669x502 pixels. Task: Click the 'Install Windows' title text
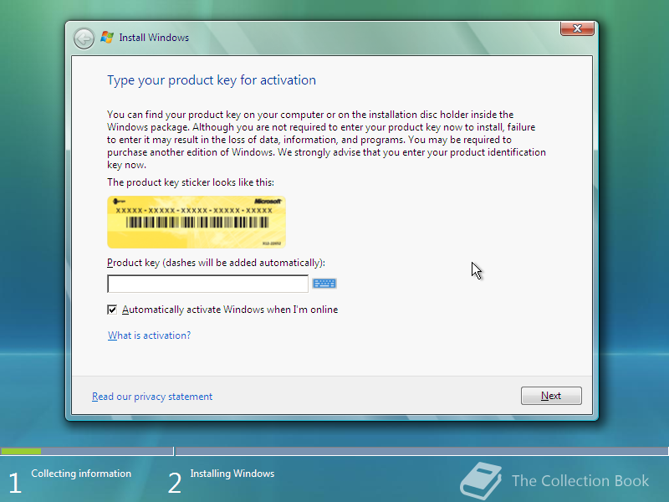154,38
